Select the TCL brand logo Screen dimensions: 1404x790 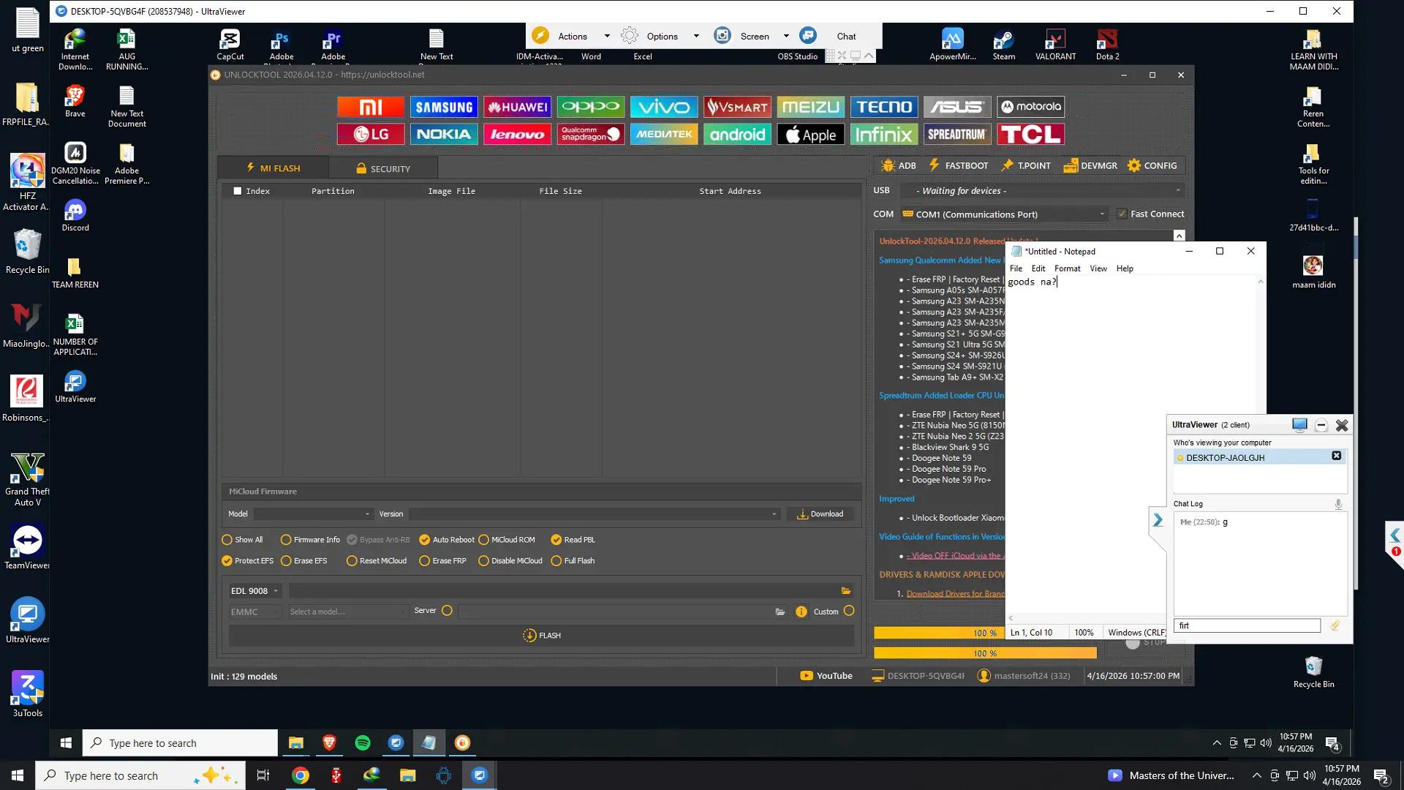pyautogui.click(x=1030, y=135)
